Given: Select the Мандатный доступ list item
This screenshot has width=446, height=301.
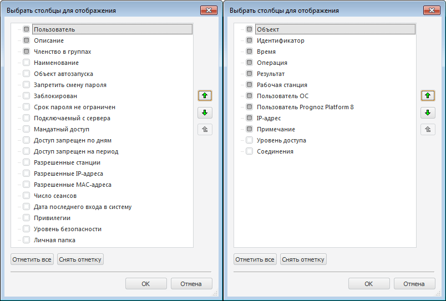Looking at the screenshot, I should pos(61,129).
